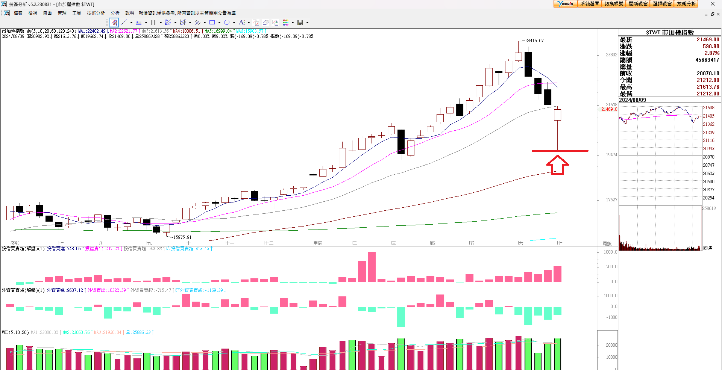The width and height of the screenshot is (722, 370).
Task: Click the 開新視窗 button
Action: pos(638,4)
